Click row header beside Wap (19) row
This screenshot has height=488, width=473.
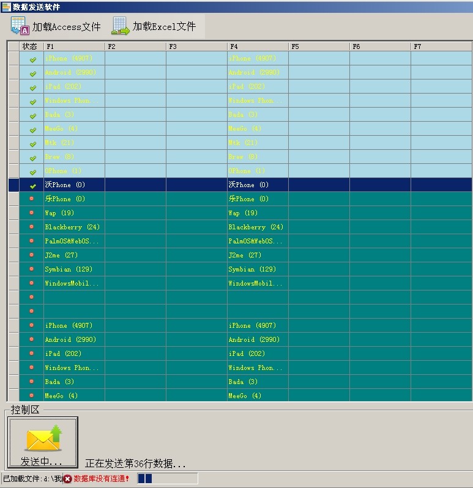click(13, 213)
